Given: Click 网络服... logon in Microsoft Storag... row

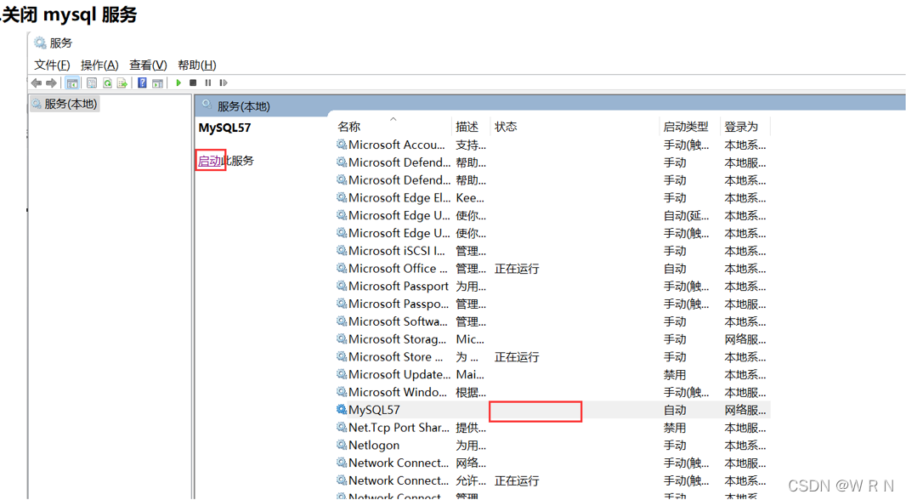Looking at the screenshot, I should [745, 339].
